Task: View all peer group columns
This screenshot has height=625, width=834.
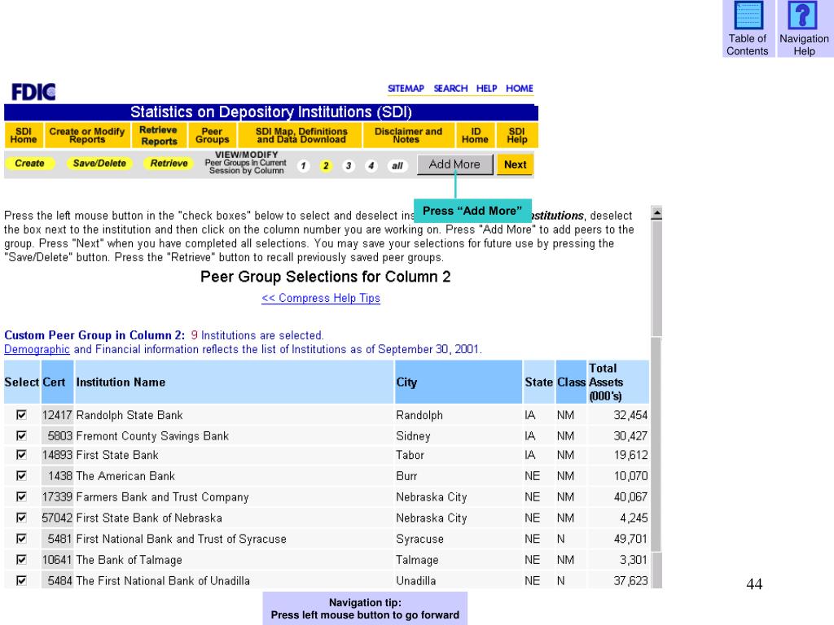Action: pyautogui.click(x=397, y=166)
